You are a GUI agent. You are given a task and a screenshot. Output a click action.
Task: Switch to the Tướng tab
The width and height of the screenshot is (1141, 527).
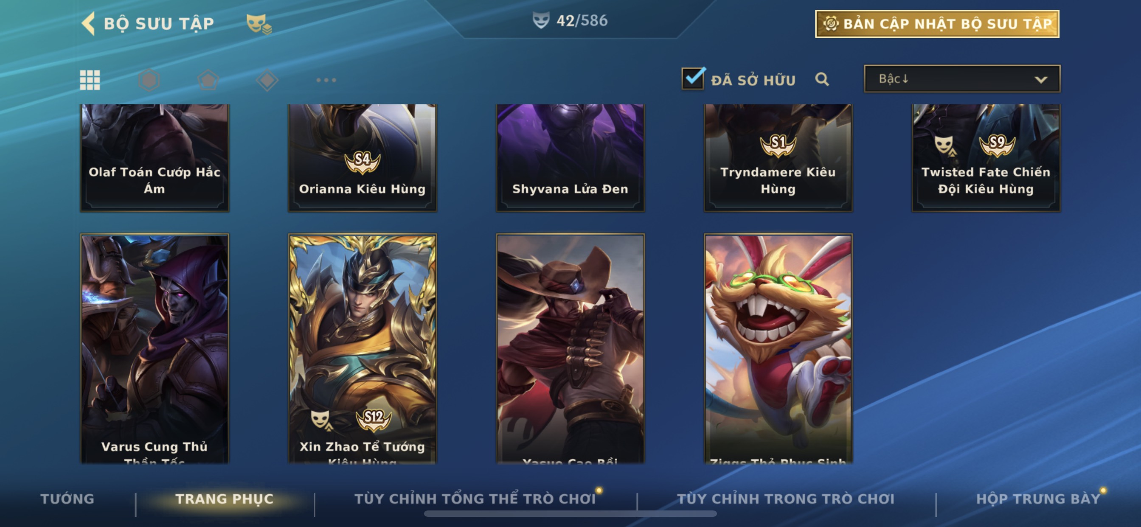(x=67, y=499)
